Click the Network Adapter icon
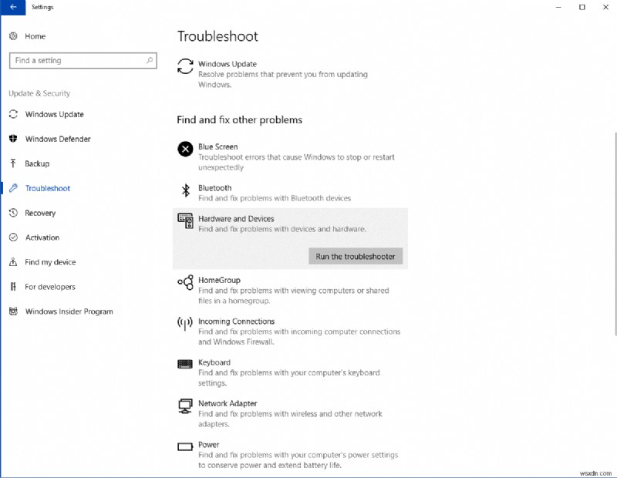This screenshot has height=478, width=617. click(185, 406)
